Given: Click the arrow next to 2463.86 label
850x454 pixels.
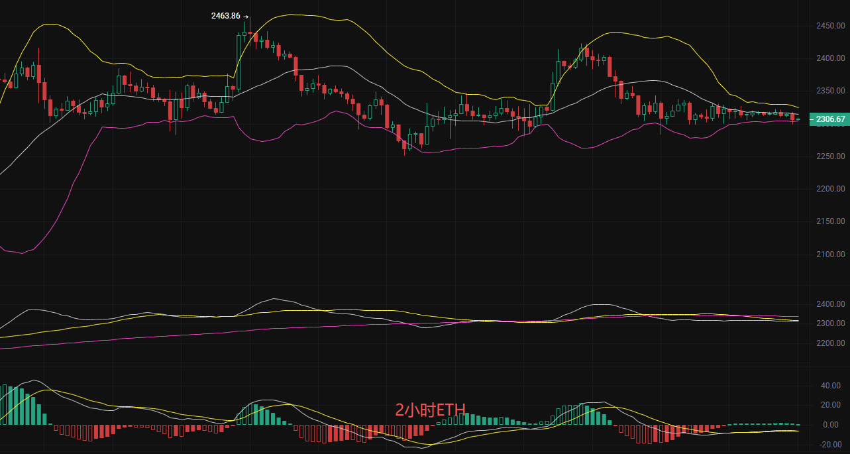Looking at the screenshot, I should click(x=246, y=17).
